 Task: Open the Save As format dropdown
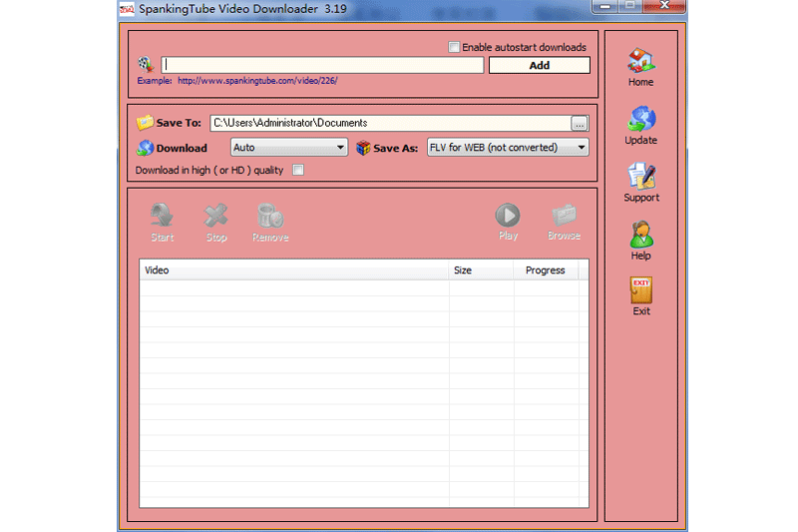pyautogui.click(x=508, y=147)
